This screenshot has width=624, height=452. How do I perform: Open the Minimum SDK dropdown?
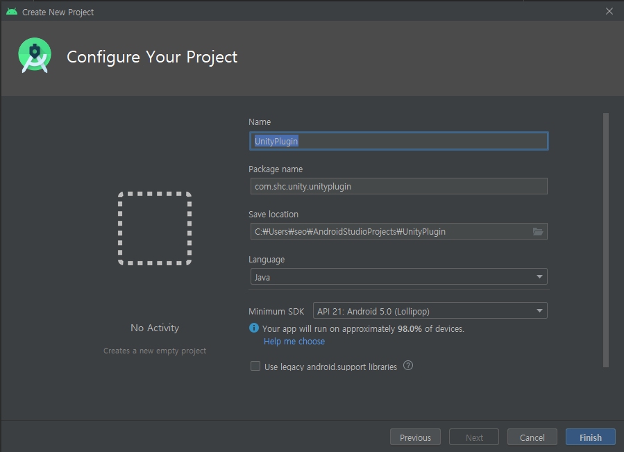click(430, 310)
